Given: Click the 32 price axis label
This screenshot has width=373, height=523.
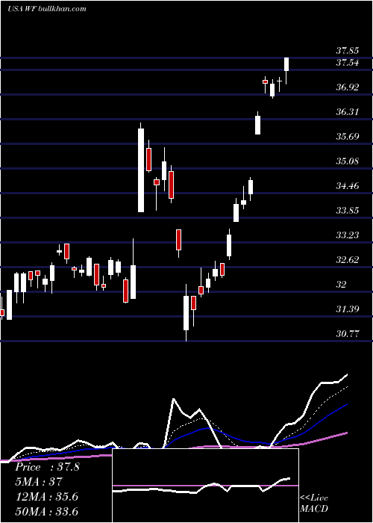Looking at the screenshot, I should click(341, 285).
